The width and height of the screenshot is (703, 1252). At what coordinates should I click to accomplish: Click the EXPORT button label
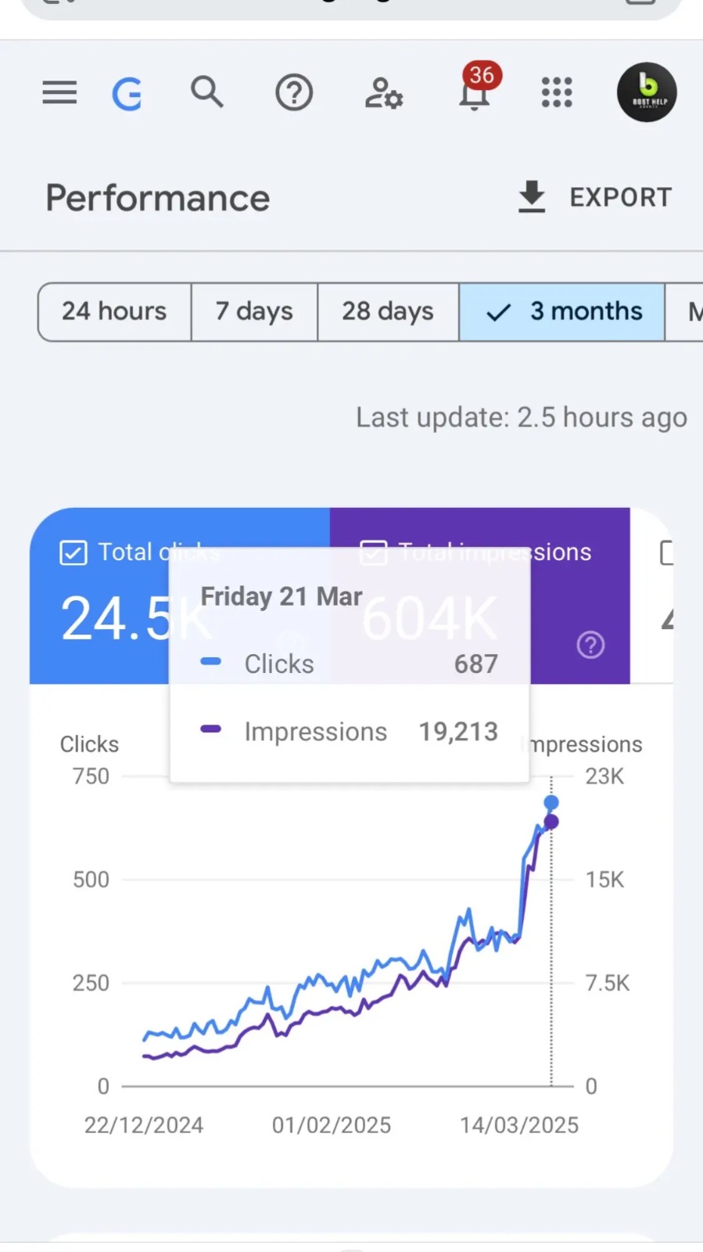tap(620, 197)
